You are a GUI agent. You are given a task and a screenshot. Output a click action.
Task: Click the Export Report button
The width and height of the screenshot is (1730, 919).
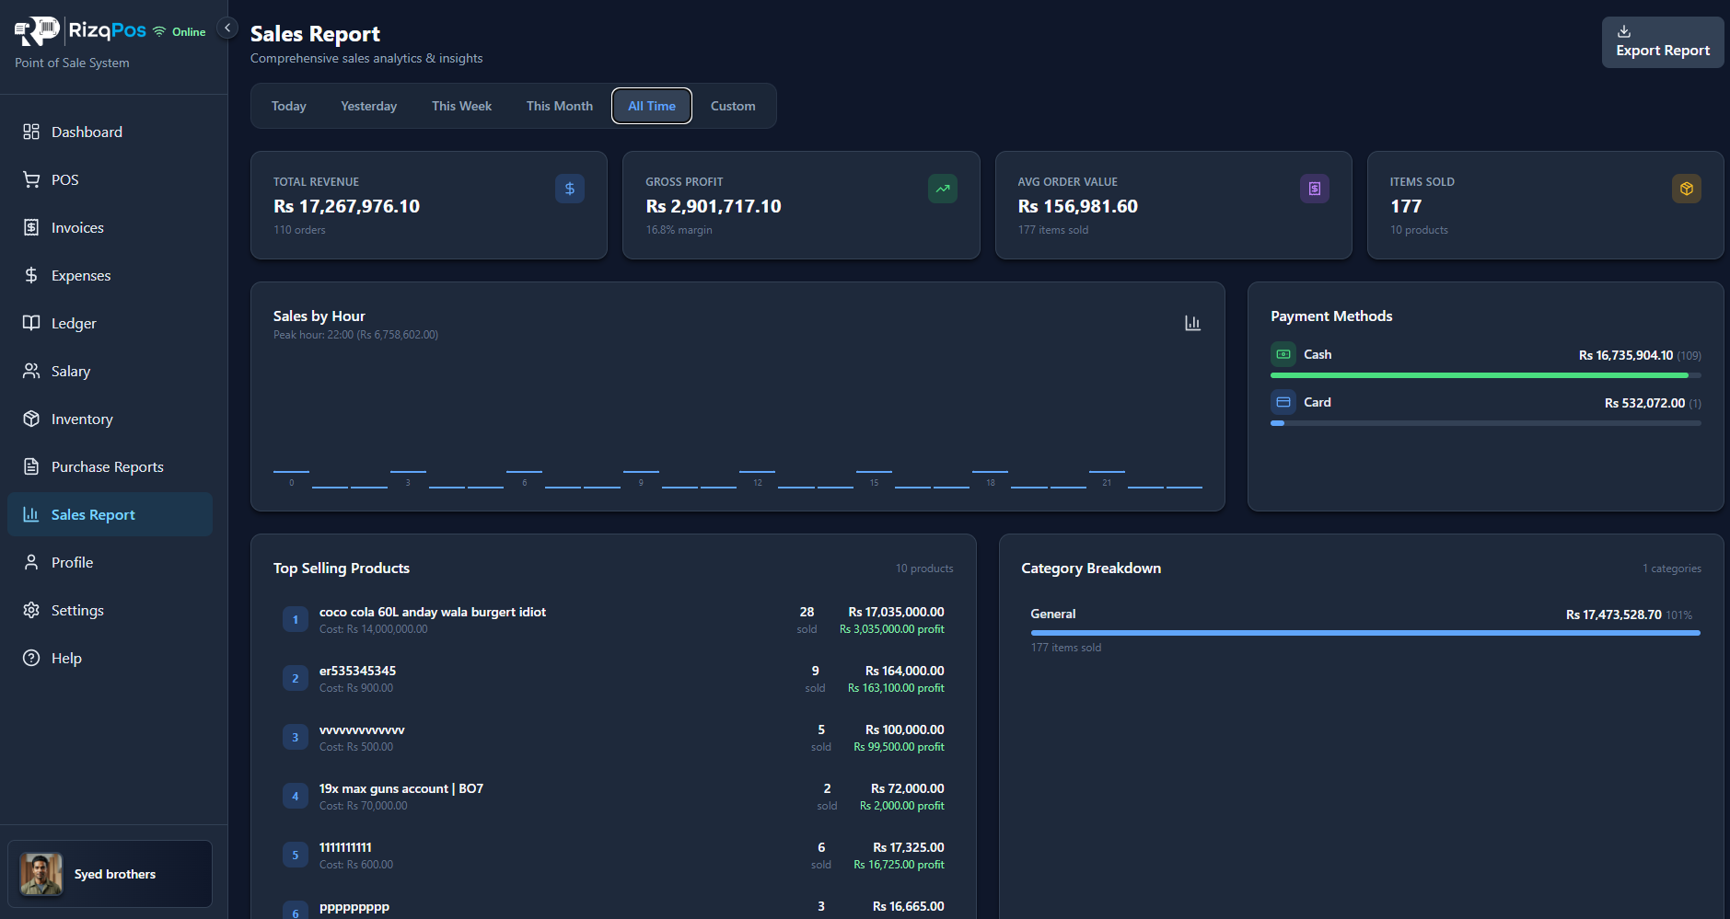1662,42
